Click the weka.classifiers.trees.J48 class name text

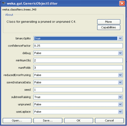(x=19, y=10)
